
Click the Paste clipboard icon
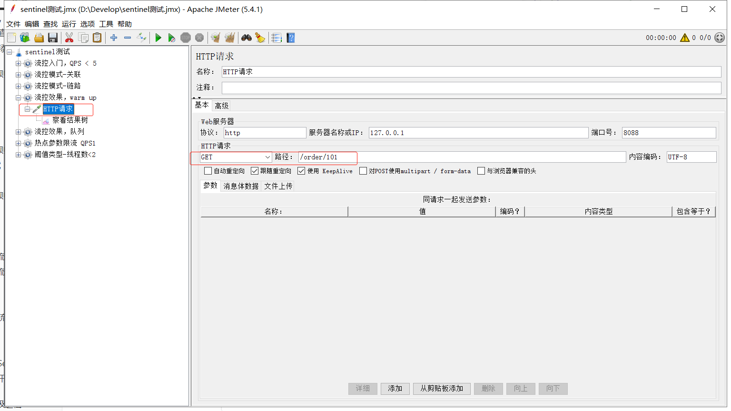97,38
